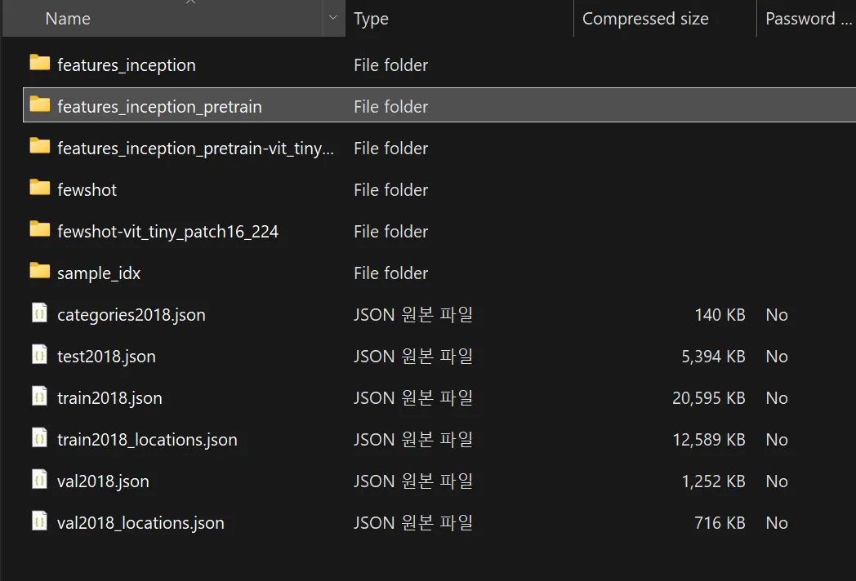Click the Type cell of test2018.json
This screenshot has height=581, width=856.
412,357
